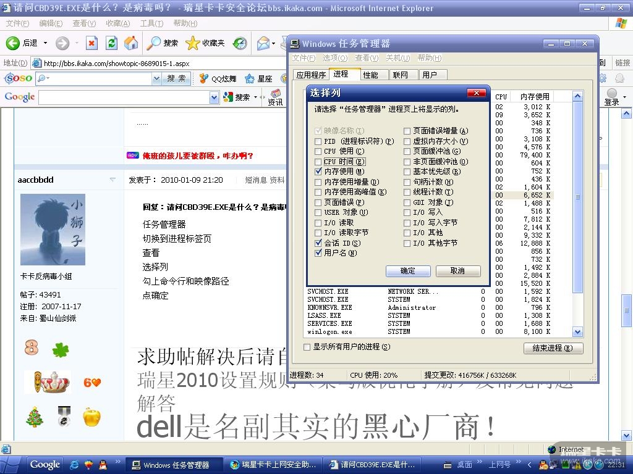
Task: Expand hidden system tray icons arrow
Action: tap(530, 465)
